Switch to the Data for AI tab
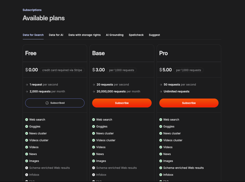The image size is (245, 182). [x=56, y=35]
